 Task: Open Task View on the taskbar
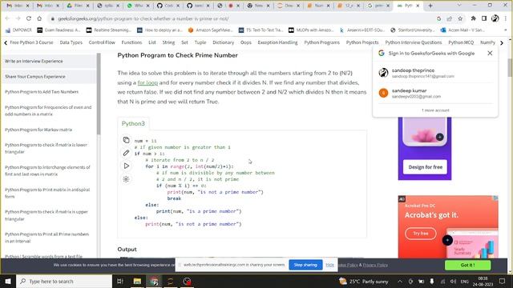pyautogui.click(x=119, y=281)
